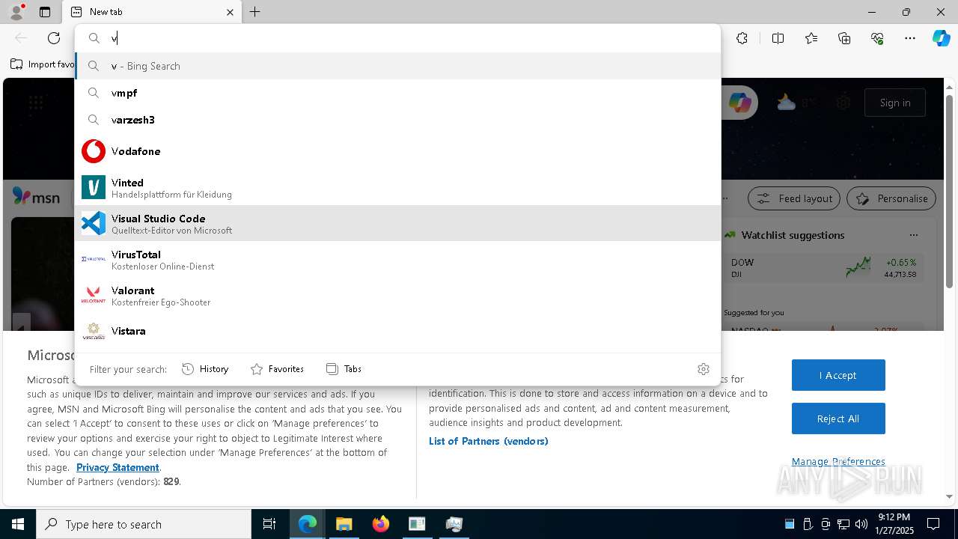Viewport: 958px width, 539px height.
Task: Click the Vodafone logo icon
Action: (x=94, y=151)
